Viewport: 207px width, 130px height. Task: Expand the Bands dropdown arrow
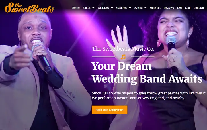93,8
